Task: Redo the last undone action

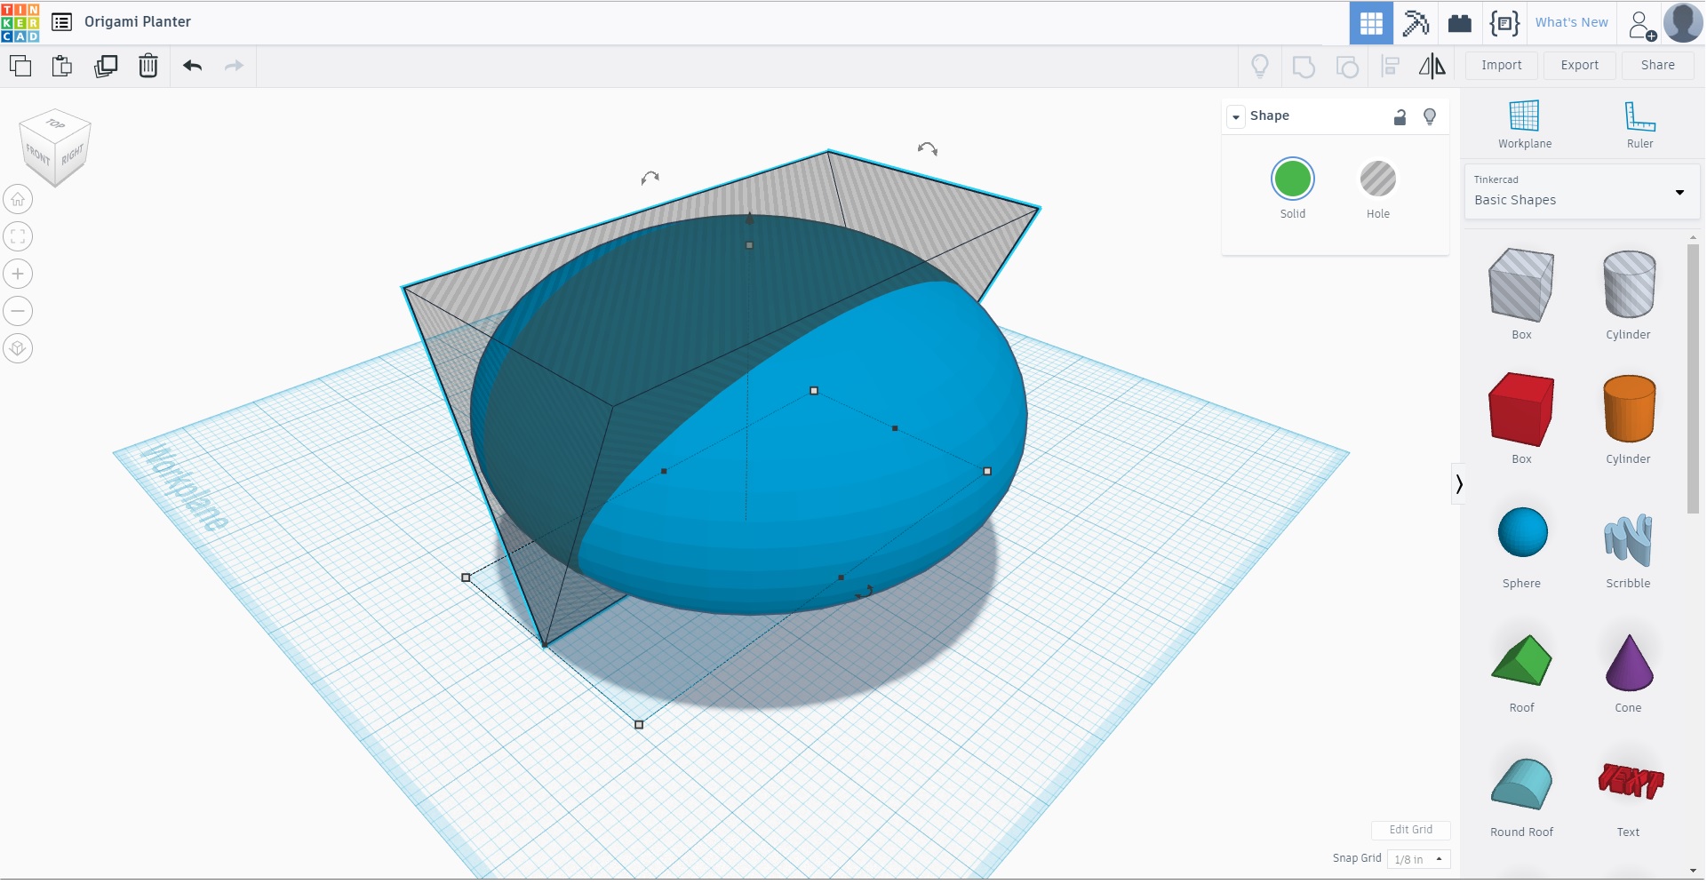Action: point(234,66)
